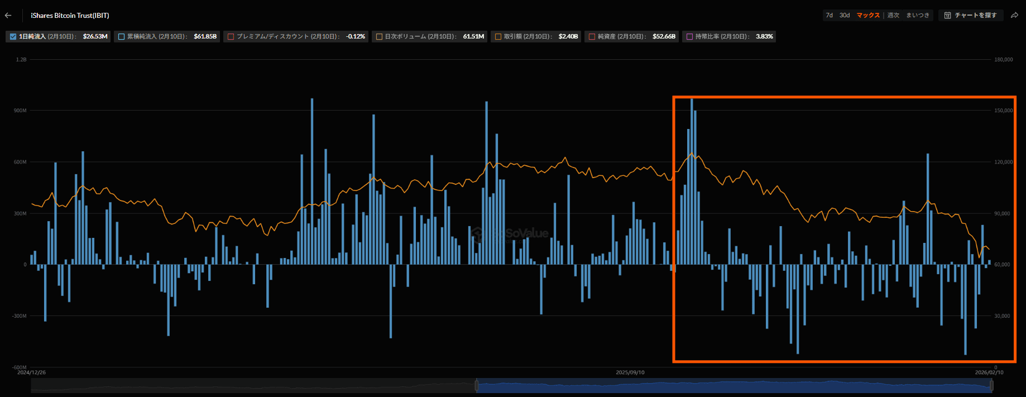
Task: Click the iShares Bitcoin Trust(IBIT) title
Action: tap(70, 16)
